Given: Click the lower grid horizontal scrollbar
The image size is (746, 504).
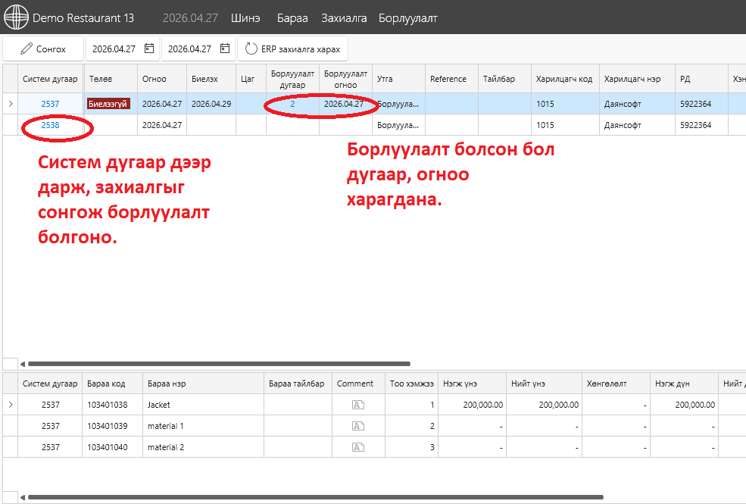Looking at the screenshot, I should point(315,497).
